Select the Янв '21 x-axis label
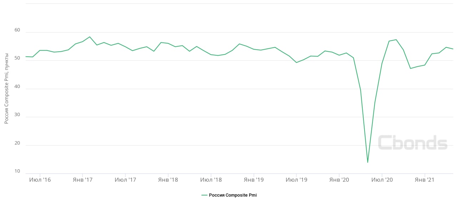 click(425, 180)
